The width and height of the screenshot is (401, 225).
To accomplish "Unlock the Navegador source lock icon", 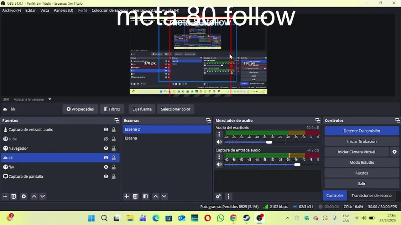I will point(114,148).
